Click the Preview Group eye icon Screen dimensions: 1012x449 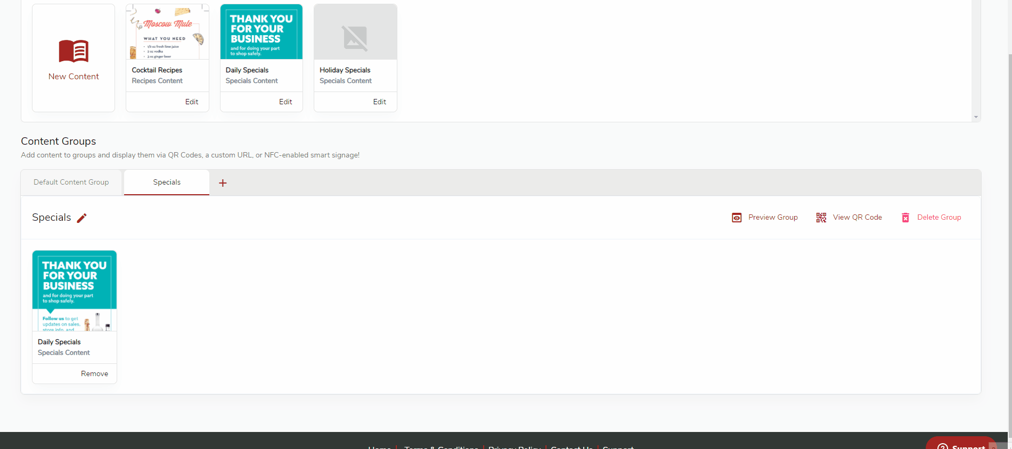[737, 218]
